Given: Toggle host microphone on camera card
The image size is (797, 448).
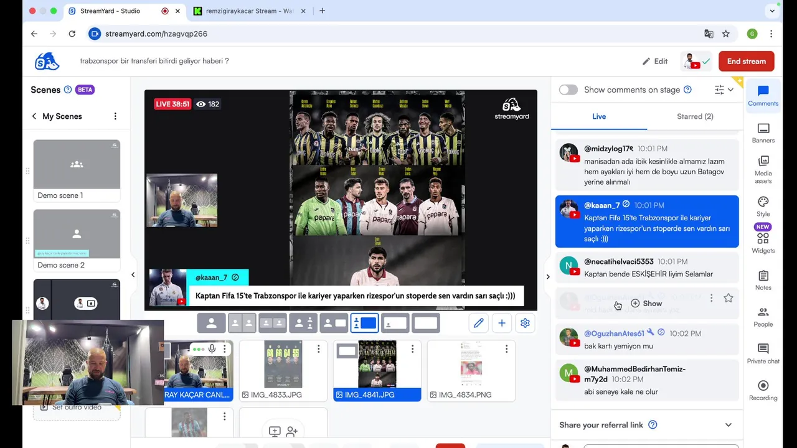Looking at the screenshot, I should 212,349.
